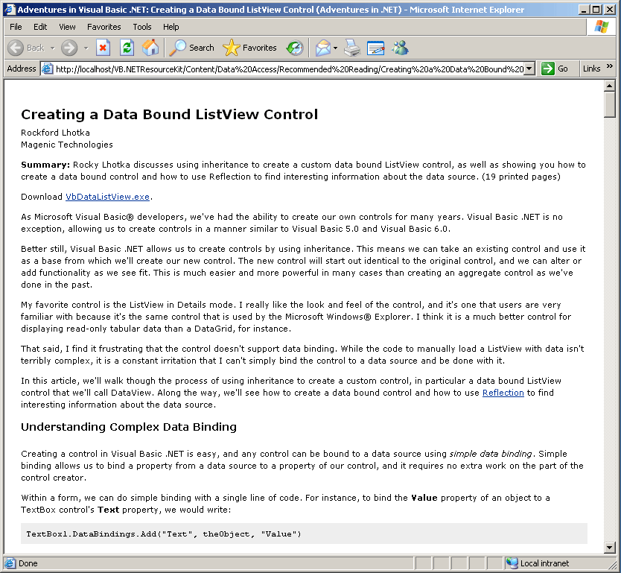Open the Search pane
The width and height of the screenshot is (621, 573).
(x=191, y=48)
